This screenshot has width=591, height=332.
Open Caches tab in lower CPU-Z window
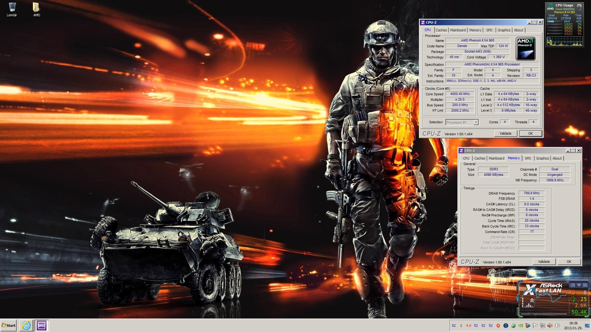tap(480, 158)
